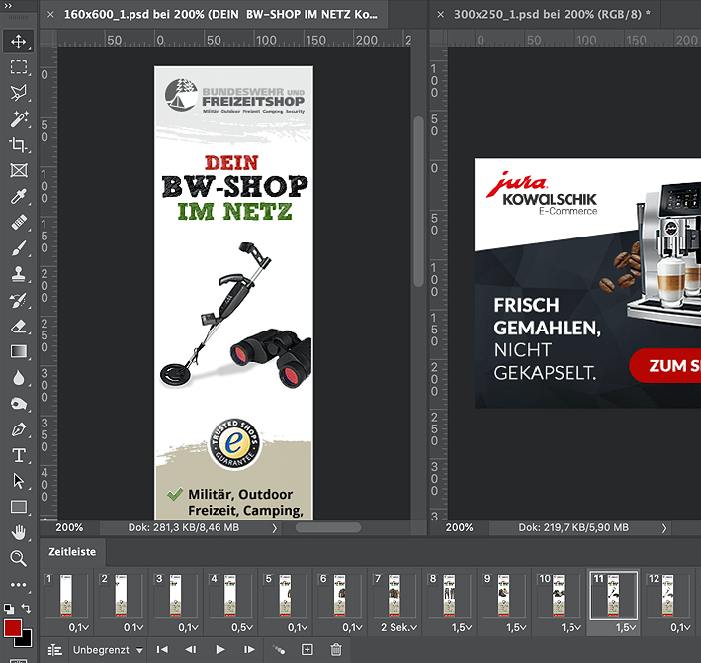Open frame 8 delay dropdown

462,628
